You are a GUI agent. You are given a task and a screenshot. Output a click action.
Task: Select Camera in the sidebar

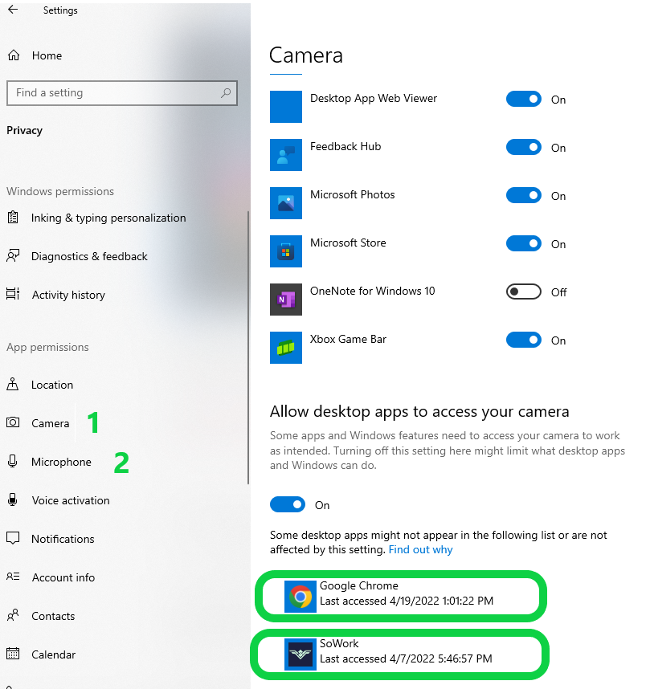(50, 423)
